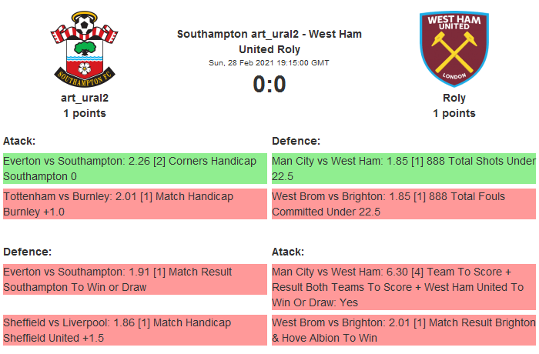Select the Southampton To Win or Draw bet
This screenshot has height=354, width=539.
134,279
